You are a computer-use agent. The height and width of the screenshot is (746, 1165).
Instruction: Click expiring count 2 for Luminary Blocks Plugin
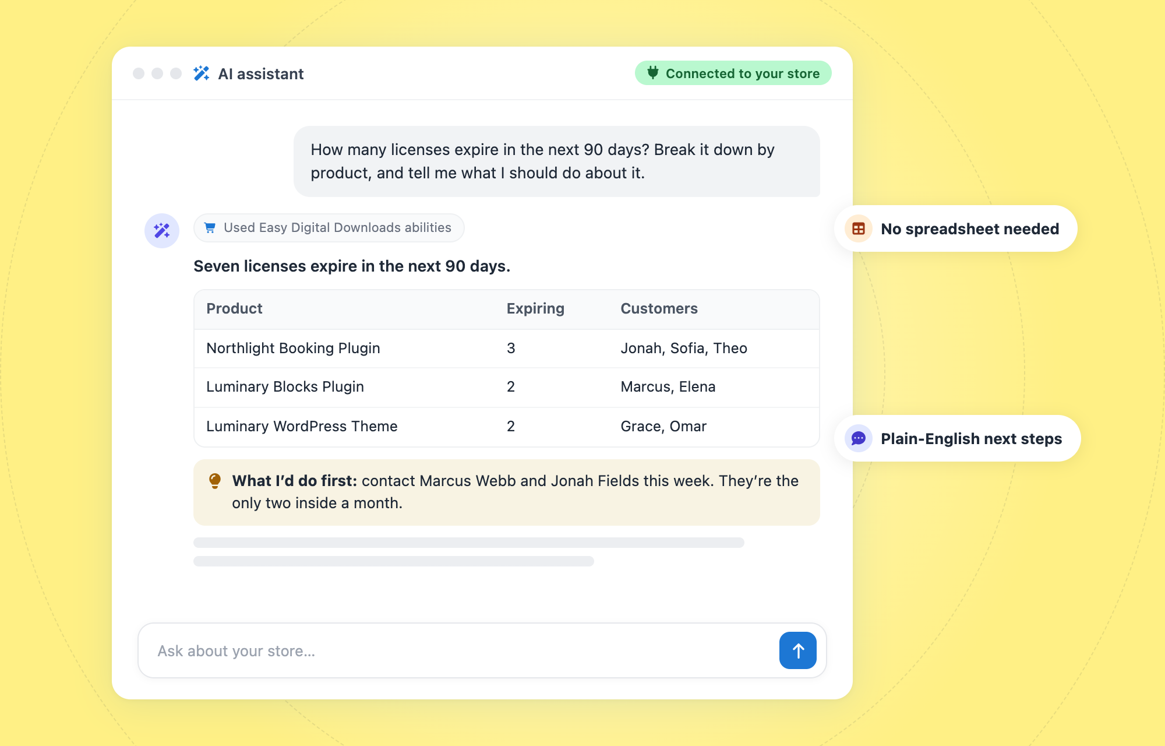point(511,386)
